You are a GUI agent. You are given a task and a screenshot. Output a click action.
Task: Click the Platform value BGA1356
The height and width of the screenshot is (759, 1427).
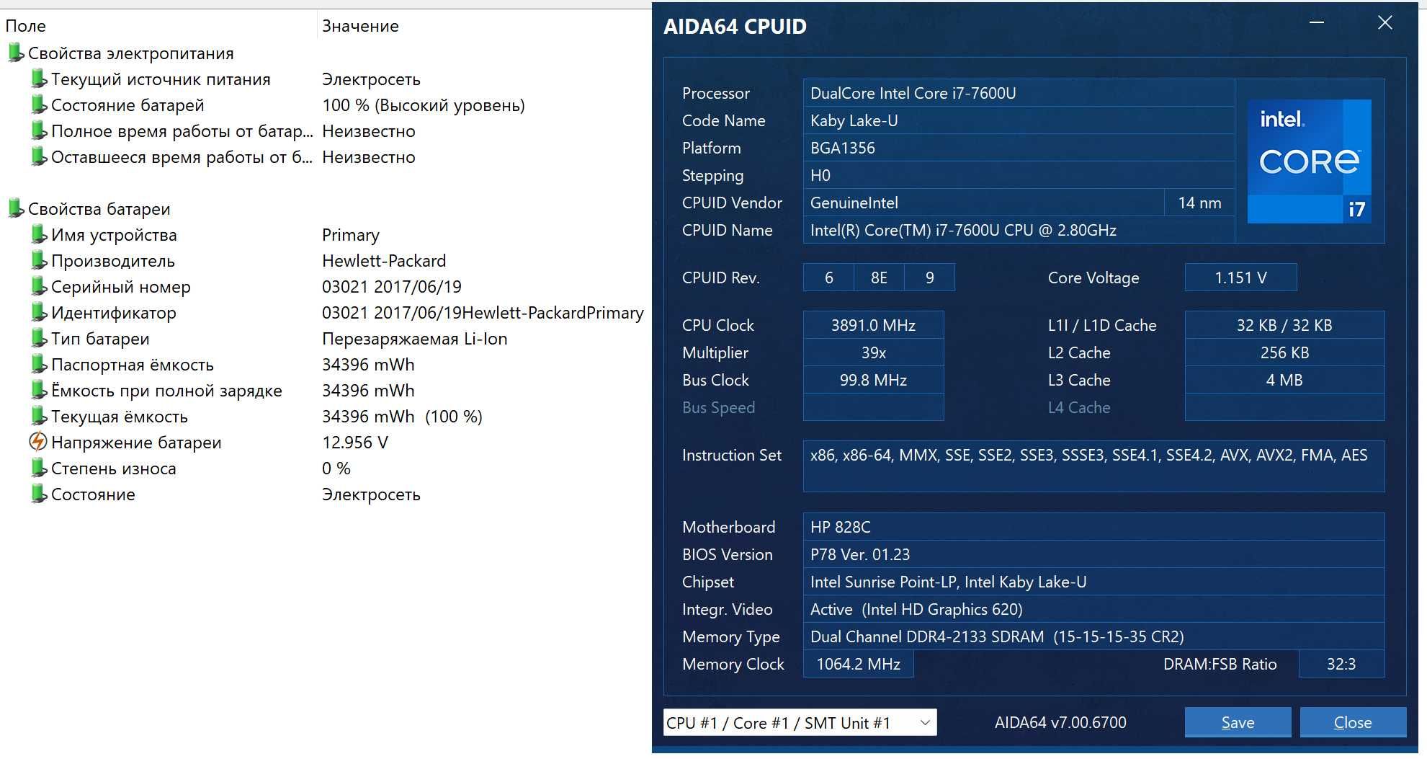[x=1019, y=148]
